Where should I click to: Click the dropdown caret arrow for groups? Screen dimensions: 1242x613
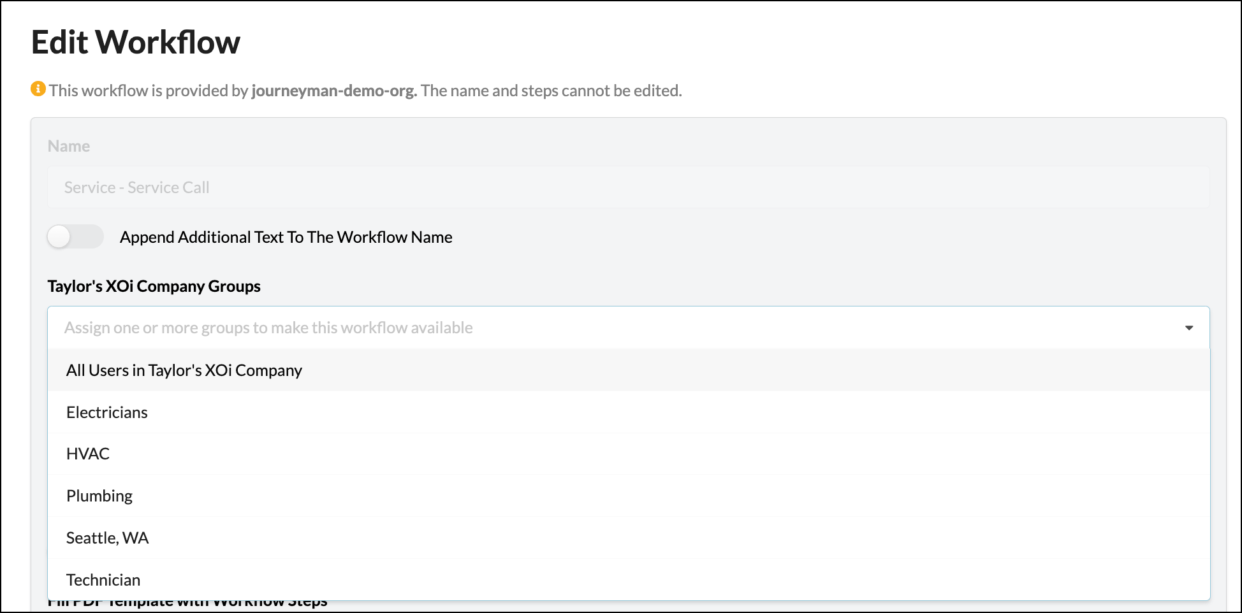tap(1188, 328)
